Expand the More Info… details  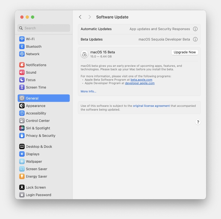click(88, 91)
